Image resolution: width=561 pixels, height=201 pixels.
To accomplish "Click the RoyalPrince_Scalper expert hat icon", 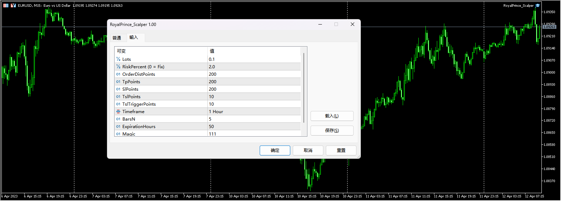I will pyautogui.click(x=538, y=5).
